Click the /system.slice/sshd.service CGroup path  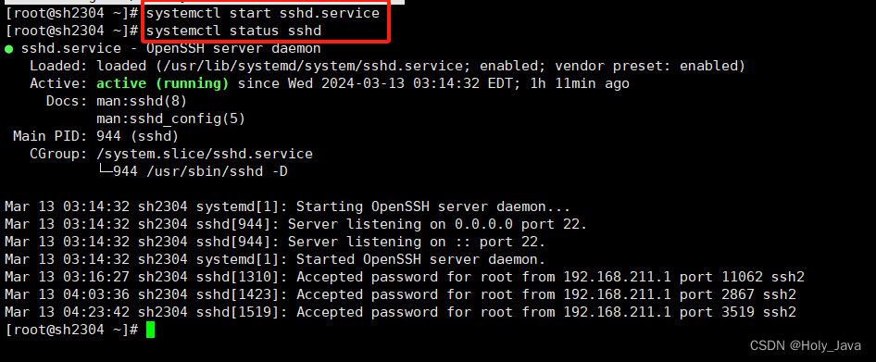(205, 154)
